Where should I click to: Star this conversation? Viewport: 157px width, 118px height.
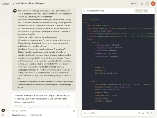click(142, 3)
